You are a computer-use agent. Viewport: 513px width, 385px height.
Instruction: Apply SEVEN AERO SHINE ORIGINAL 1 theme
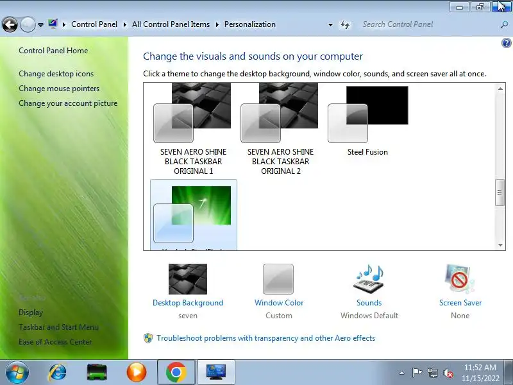pyautogui.click(x=193, y=130)
